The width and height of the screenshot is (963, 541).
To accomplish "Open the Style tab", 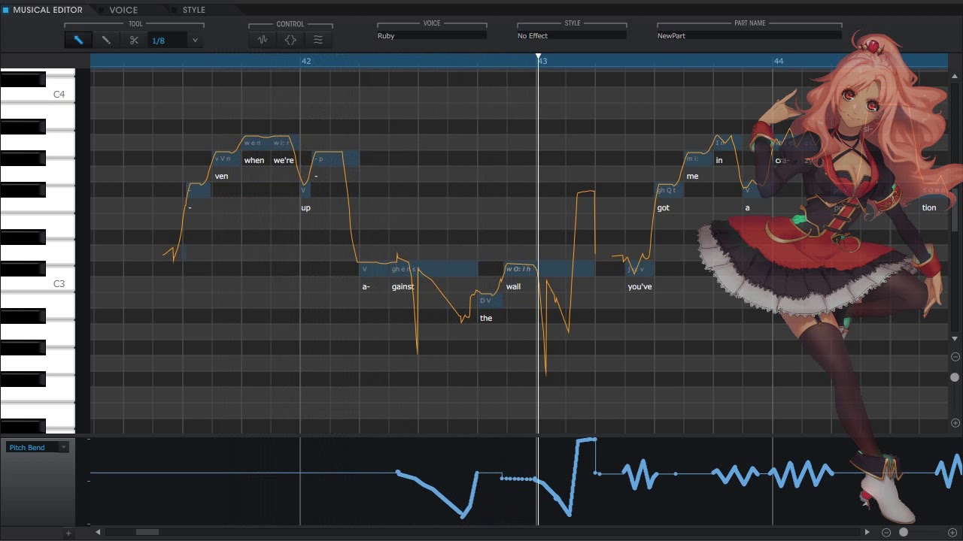I will click(194, 10).
